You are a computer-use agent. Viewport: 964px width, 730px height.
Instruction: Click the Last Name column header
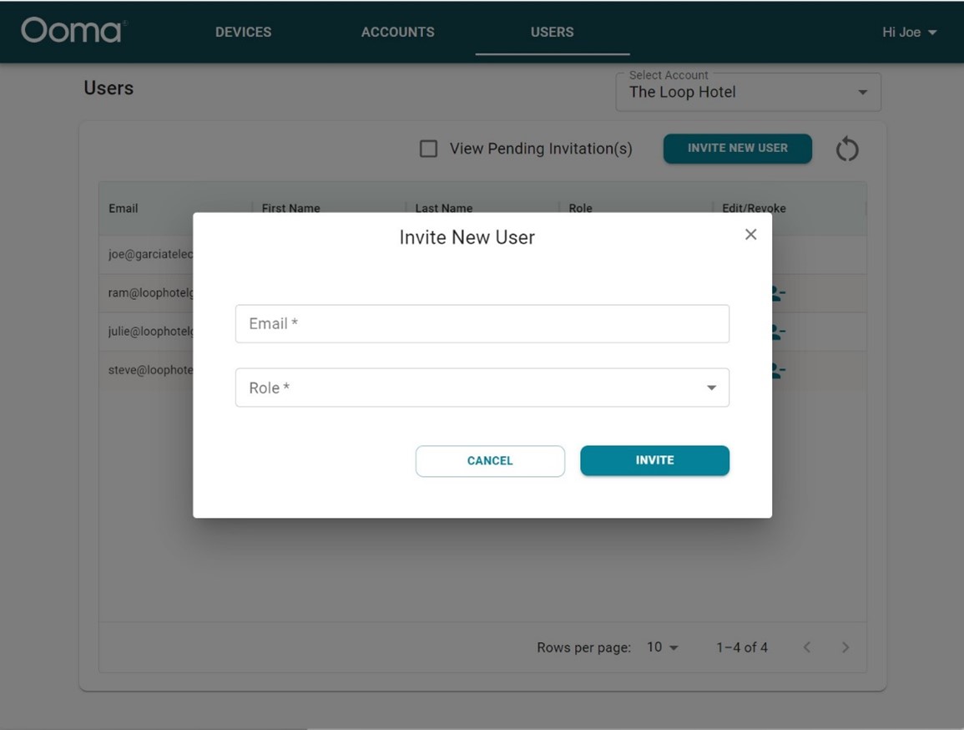(x=444, y=208)
